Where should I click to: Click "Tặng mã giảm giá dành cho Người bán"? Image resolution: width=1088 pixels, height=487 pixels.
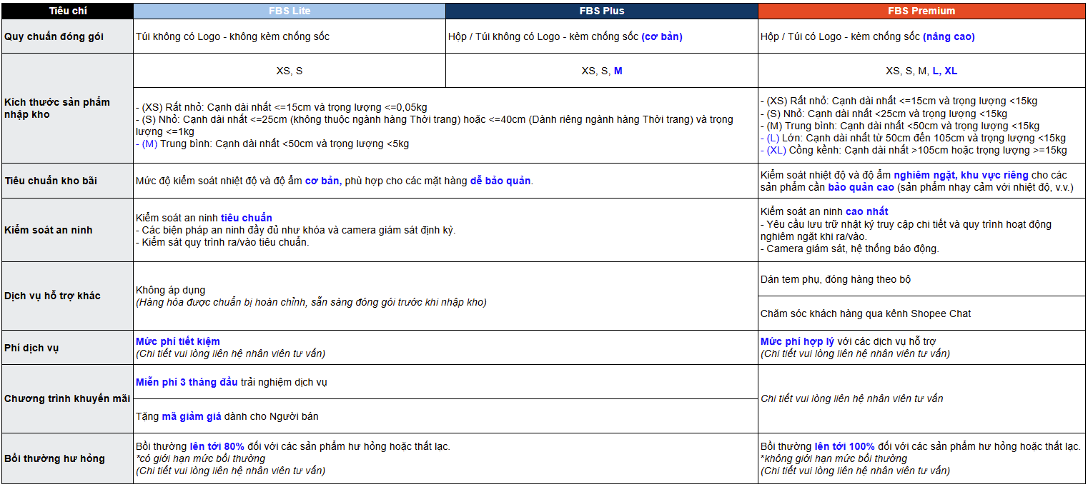pos(227,416)
